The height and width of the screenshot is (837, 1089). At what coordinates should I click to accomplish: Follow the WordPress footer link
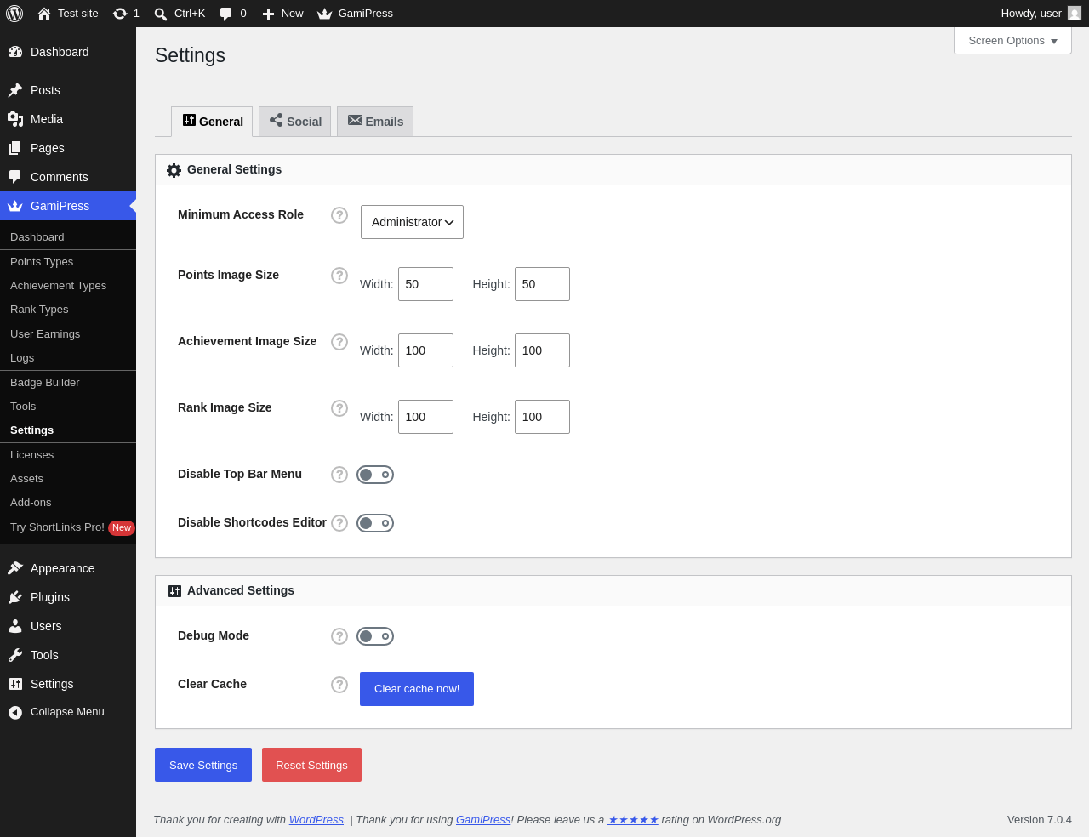pos(316,820)
